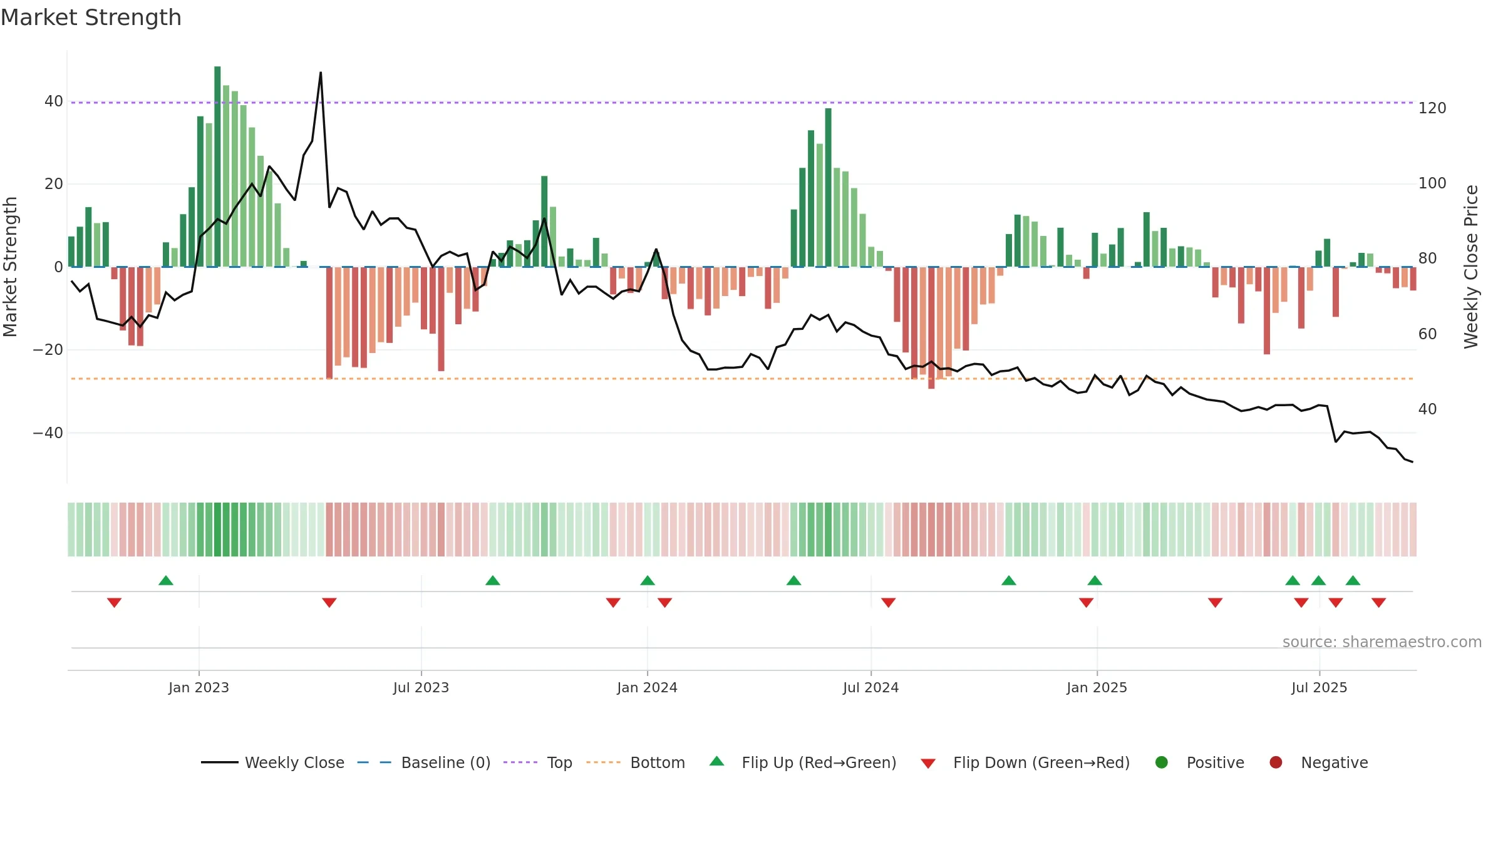Click the 'Jan 2023' x-axis label
The width and height of the screenshot is (1503, 845).
click(199, 687)
